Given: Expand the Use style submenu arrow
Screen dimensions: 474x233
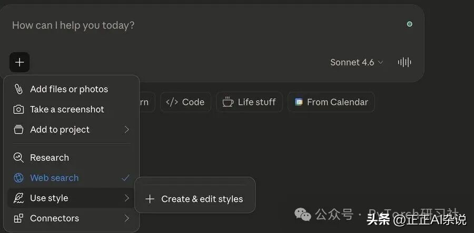Looking at the screenshot, I should click(x=126, y=198).
